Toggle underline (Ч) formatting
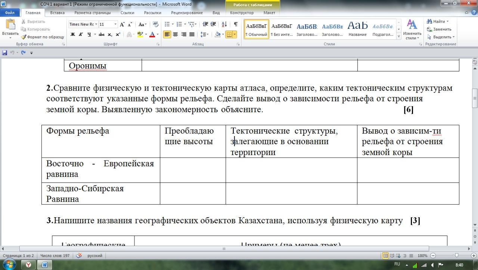 (x=89, y=34)
